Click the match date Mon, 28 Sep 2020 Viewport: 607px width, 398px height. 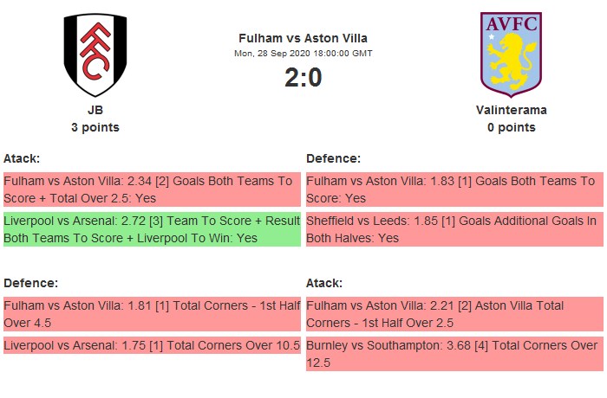tap(303, 53)
